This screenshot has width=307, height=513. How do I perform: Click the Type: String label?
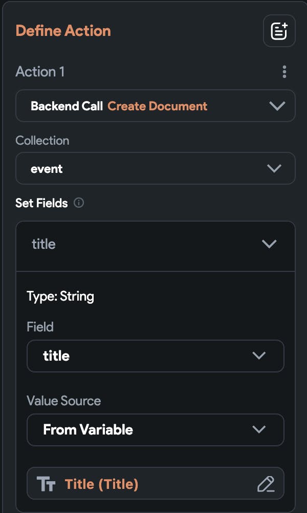click(x=60, y=296)
